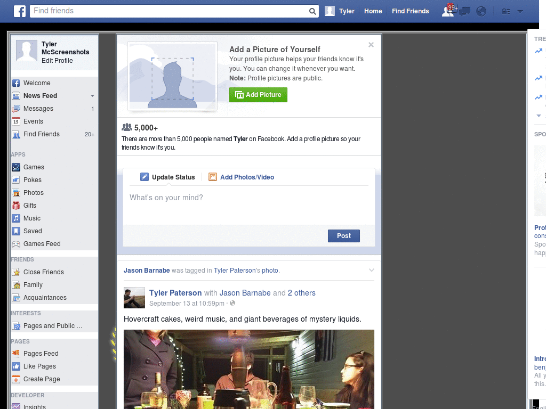This screenshot has width=546, height=409.
Task: Click the Post button
Action: [x=344, y=236]
